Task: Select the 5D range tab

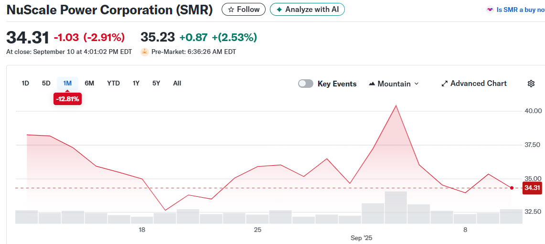Action: click(46, 84)
